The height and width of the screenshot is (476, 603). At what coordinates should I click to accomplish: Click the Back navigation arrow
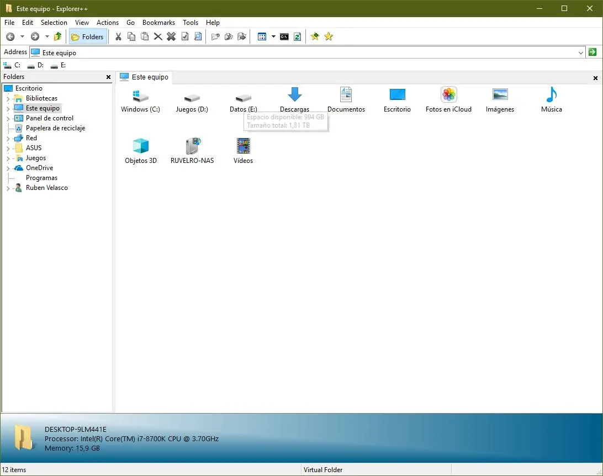(x=10, y=37)
